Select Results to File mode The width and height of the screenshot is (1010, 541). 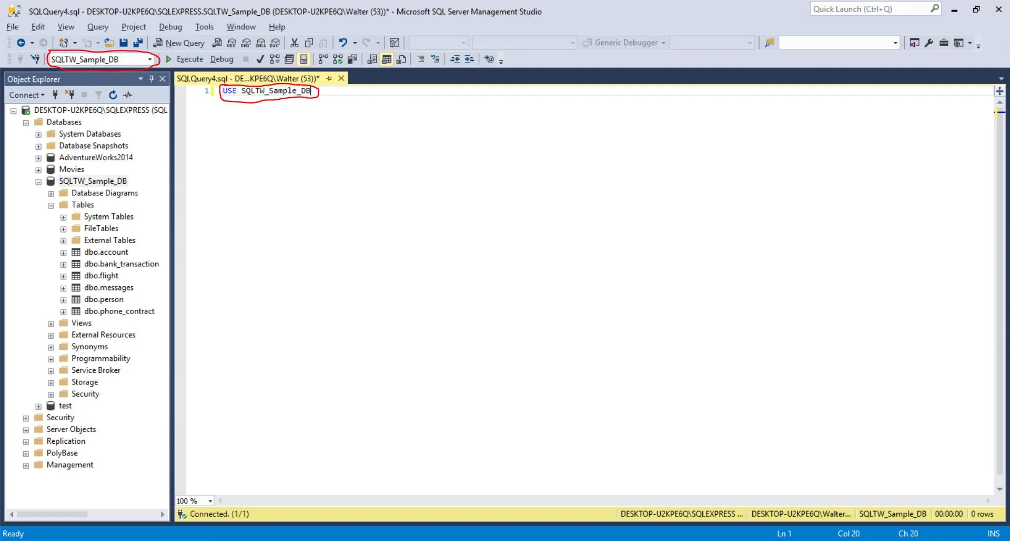(401, 59)
